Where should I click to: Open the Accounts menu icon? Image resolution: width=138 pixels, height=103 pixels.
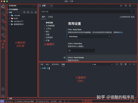pyautogui.click(x=3, y=89)
